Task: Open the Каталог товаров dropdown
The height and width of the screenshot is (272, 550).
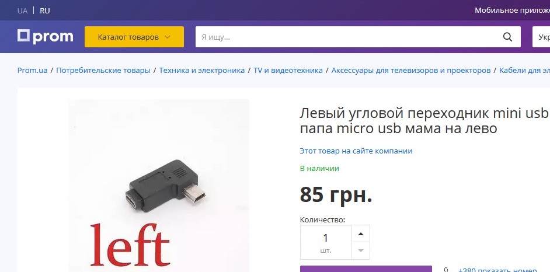Action: coord(134,37)
